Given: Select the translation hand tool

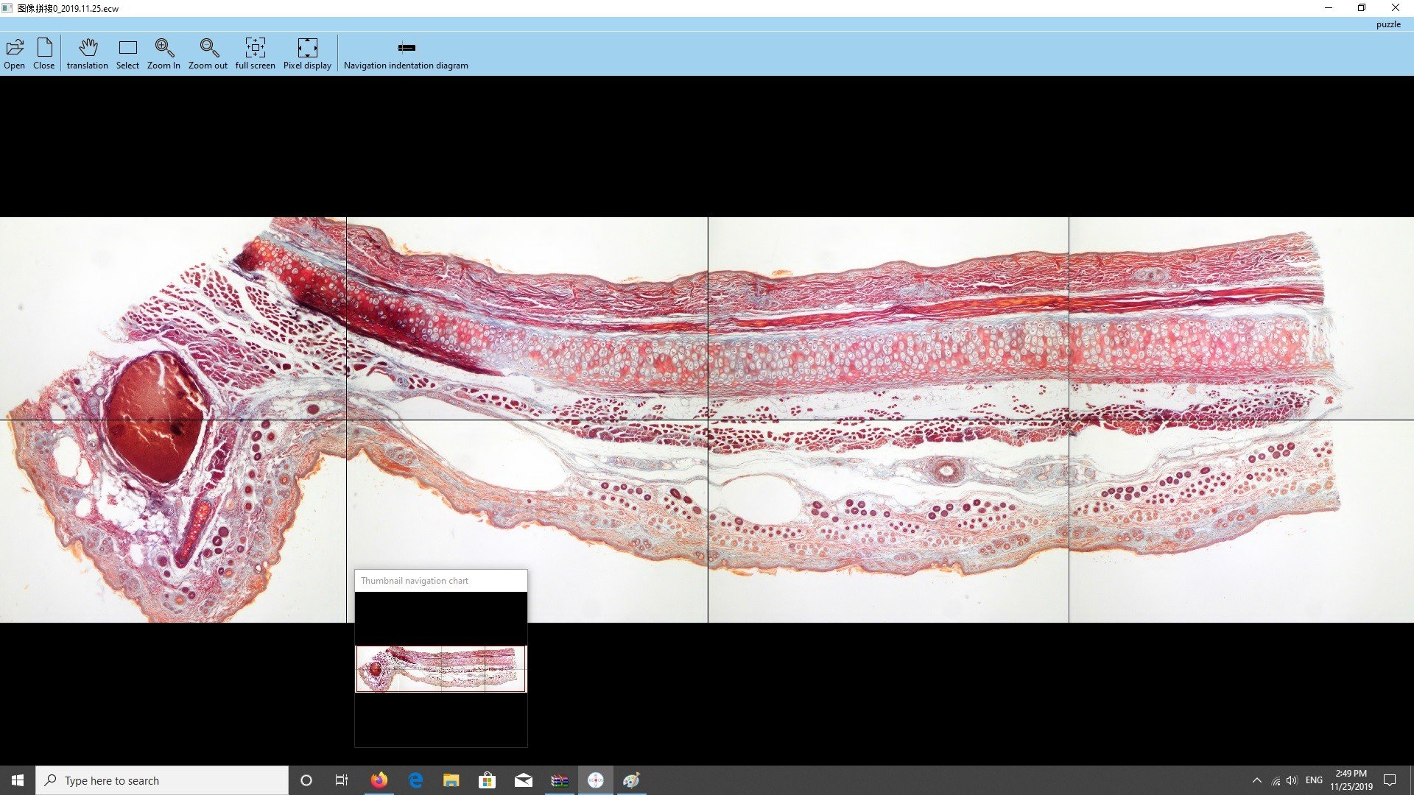Looking at the screenshot, I should tap(87, 54).
